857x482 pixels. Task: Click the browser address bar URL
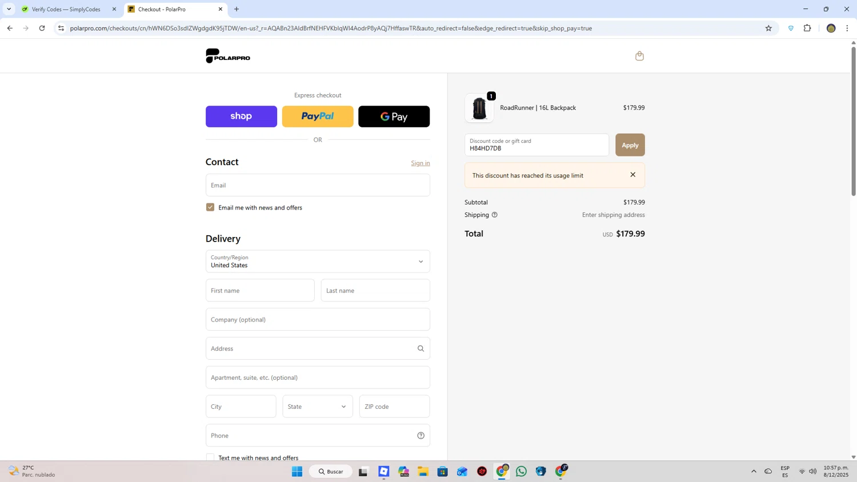tap(331, 28)
